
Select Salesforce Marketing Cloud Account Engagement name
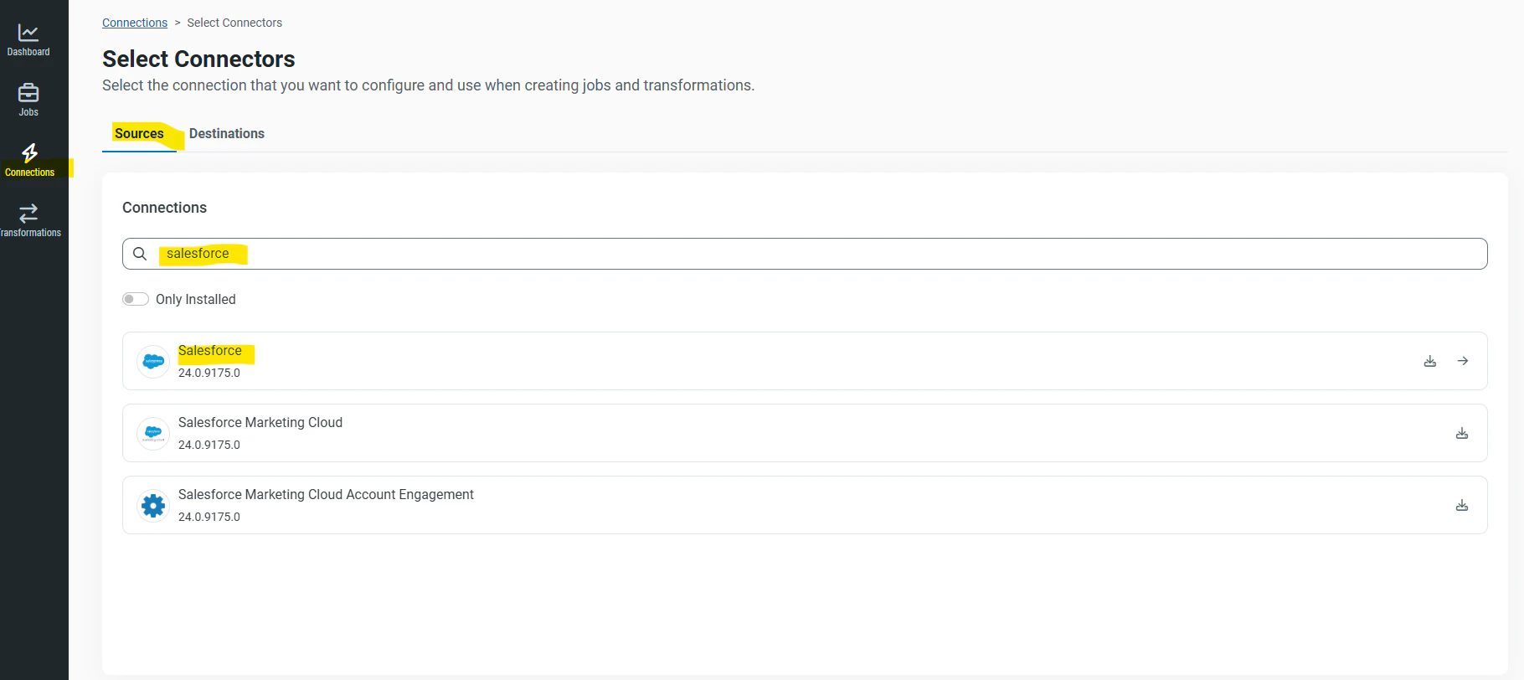[326, 495]
